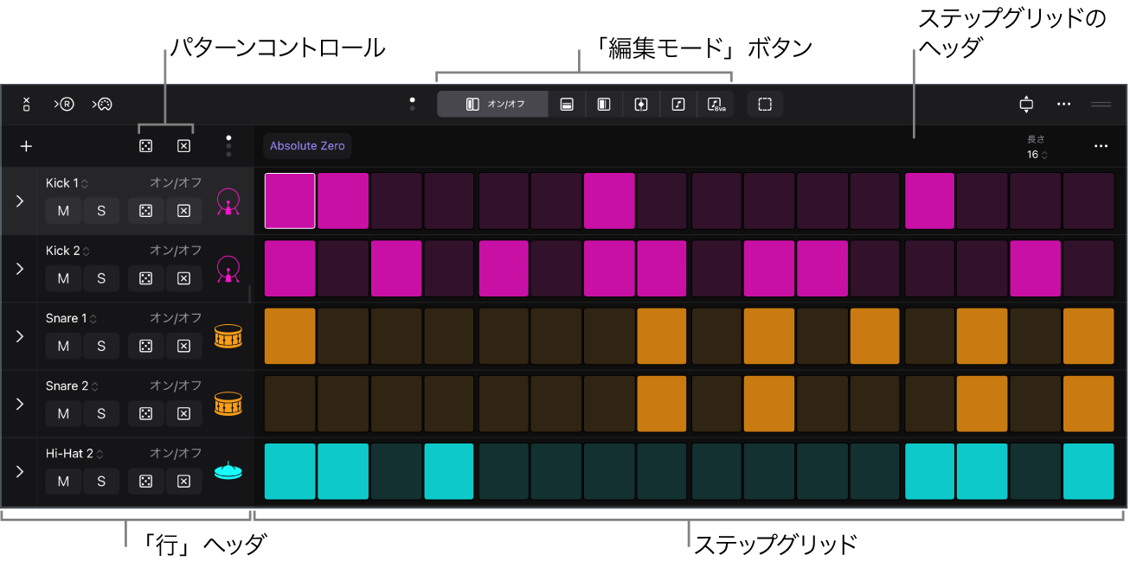Click the Kick 2 drum instrument icon

228,269
